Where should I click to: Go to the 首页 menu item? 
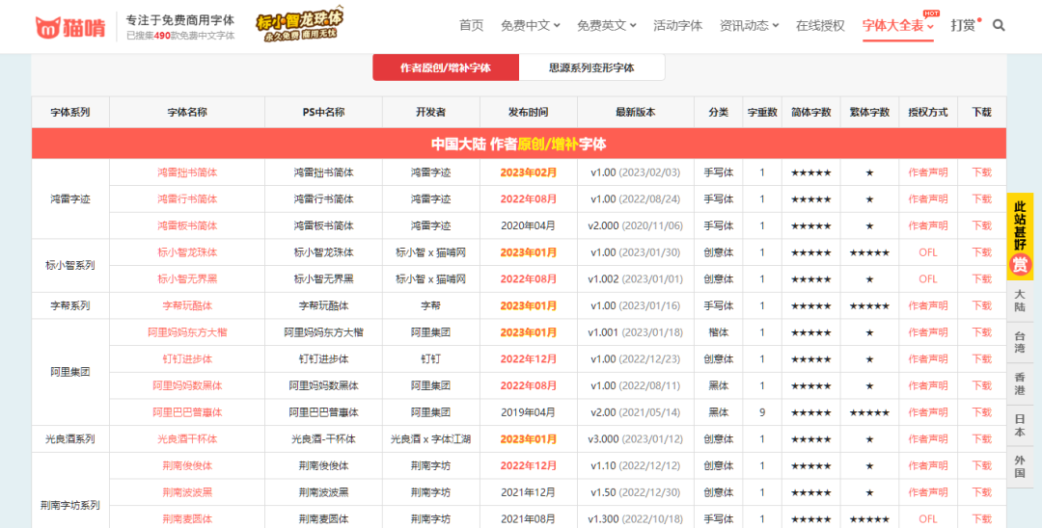point(472,26)
